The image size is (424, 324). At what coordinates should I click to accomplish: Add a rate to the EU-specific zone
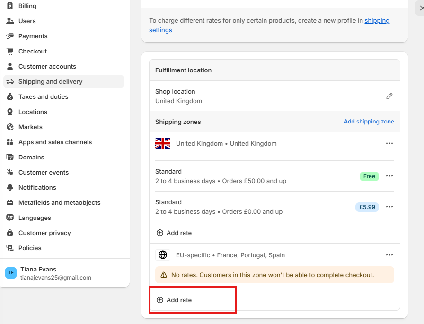pyautogui.click(x=174, y=300)
